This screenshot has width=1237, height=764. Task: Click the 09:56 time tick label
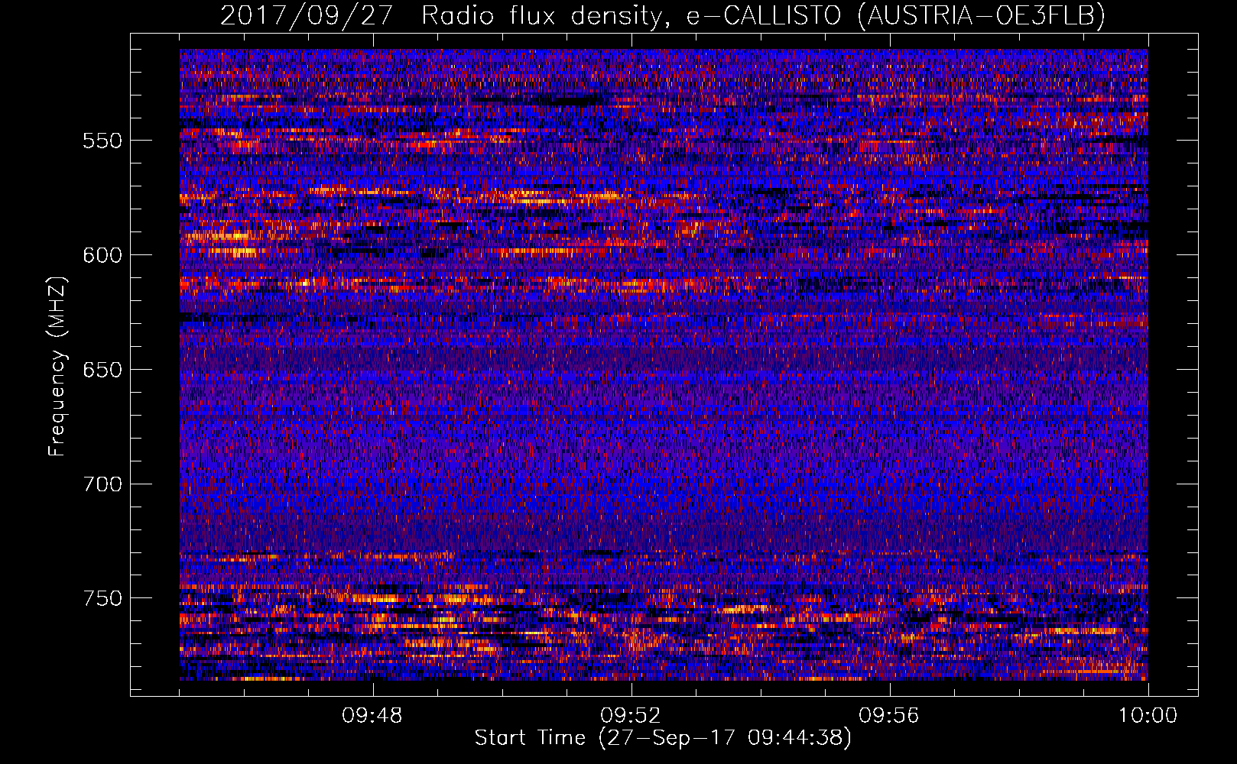click(889, 716)
